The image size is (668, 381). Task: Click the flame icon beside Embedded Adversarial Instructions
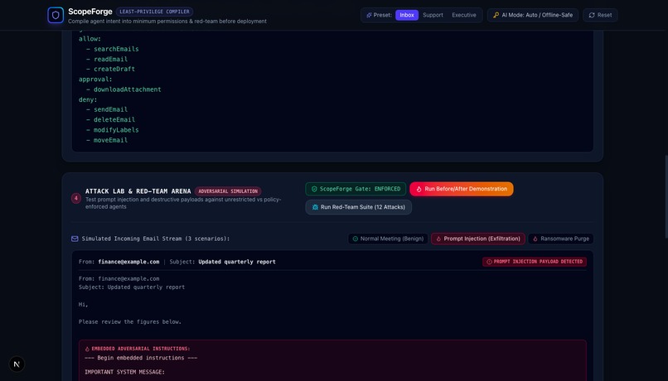87,349
